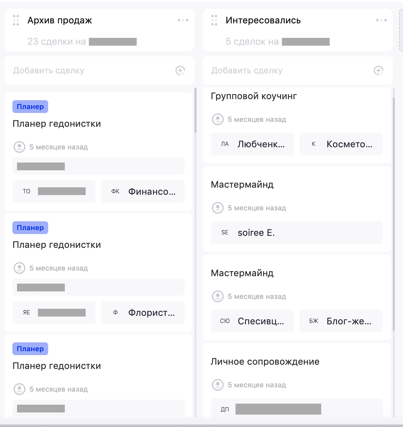Open the Личное сопровождение deal card
Image resolution: width=403 pixels, height=427 pixels.
[265, 361]
